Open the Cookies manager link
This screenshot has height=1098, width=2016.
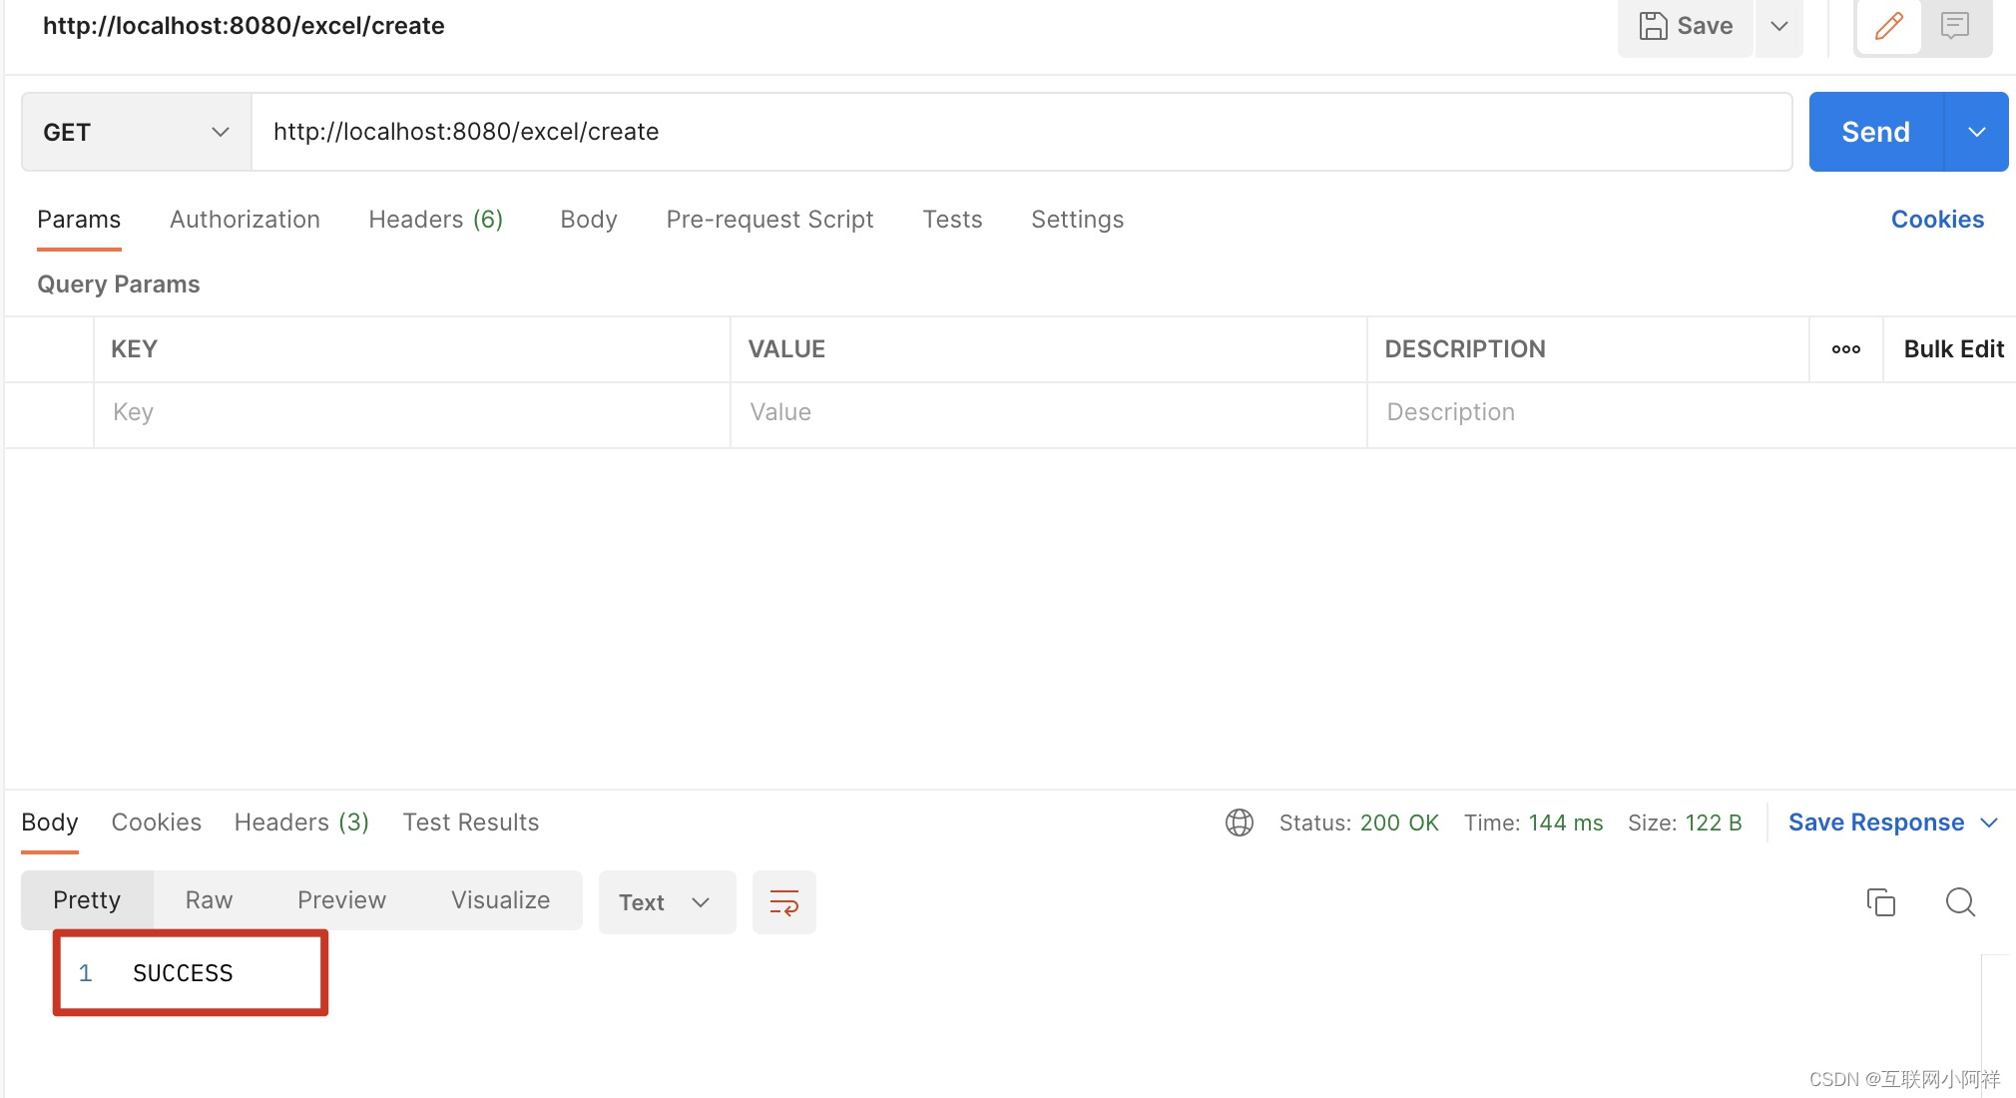pos(1936,219)
